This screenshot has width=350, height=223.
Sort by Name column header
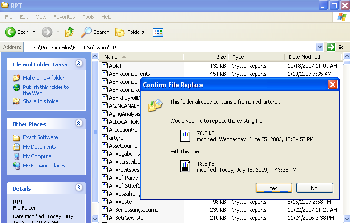[x=141, y=57]
